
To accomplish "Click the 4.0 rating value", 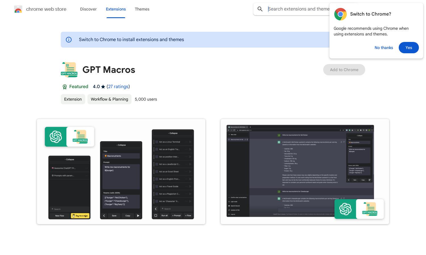I will tap(96, 87).
